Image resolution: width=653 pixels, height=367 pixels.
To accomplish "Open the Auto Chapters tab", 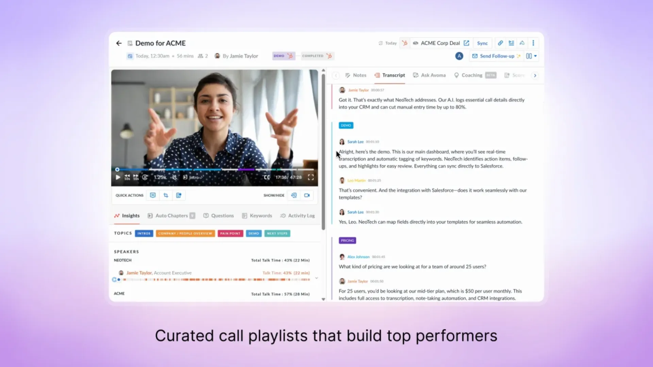I will coord(171,216).
